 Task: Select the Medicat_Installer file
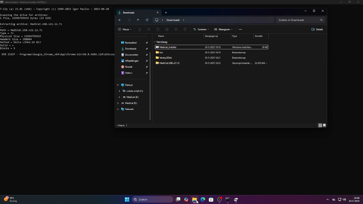coord(212,47)
